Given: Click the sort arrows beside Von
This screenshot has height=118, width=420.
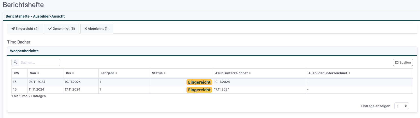Looking at the screenshot, I should [38, 73].
